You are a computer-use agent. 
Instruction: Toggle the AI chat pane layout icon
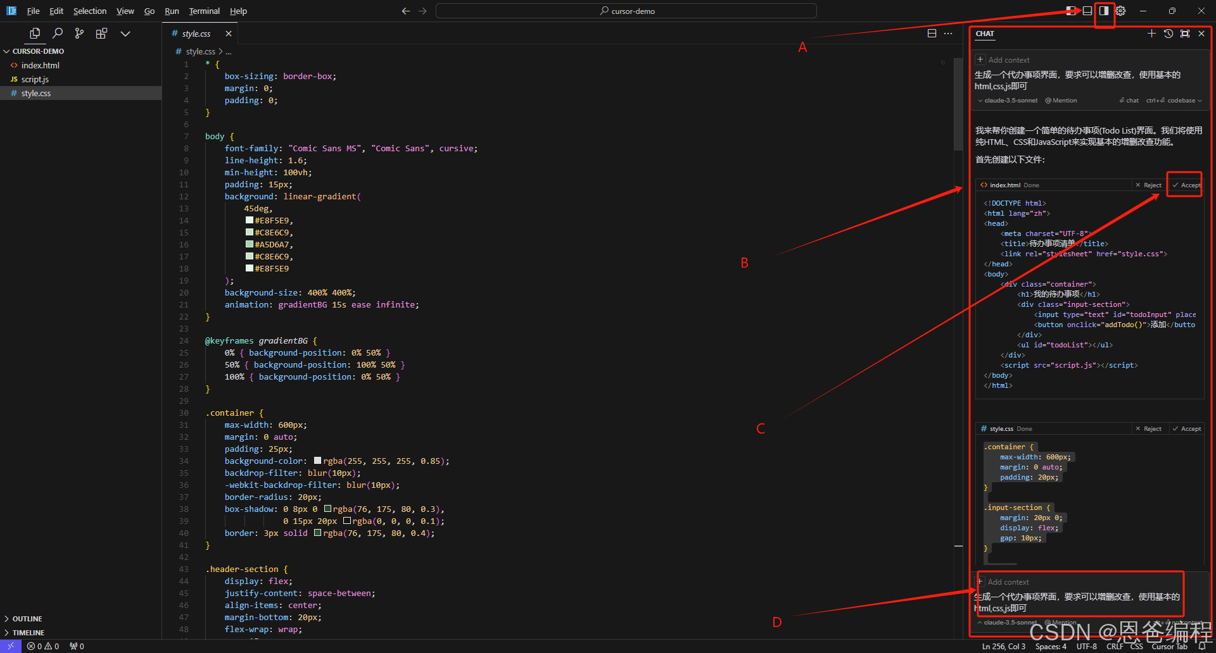tap(1104, 11)
